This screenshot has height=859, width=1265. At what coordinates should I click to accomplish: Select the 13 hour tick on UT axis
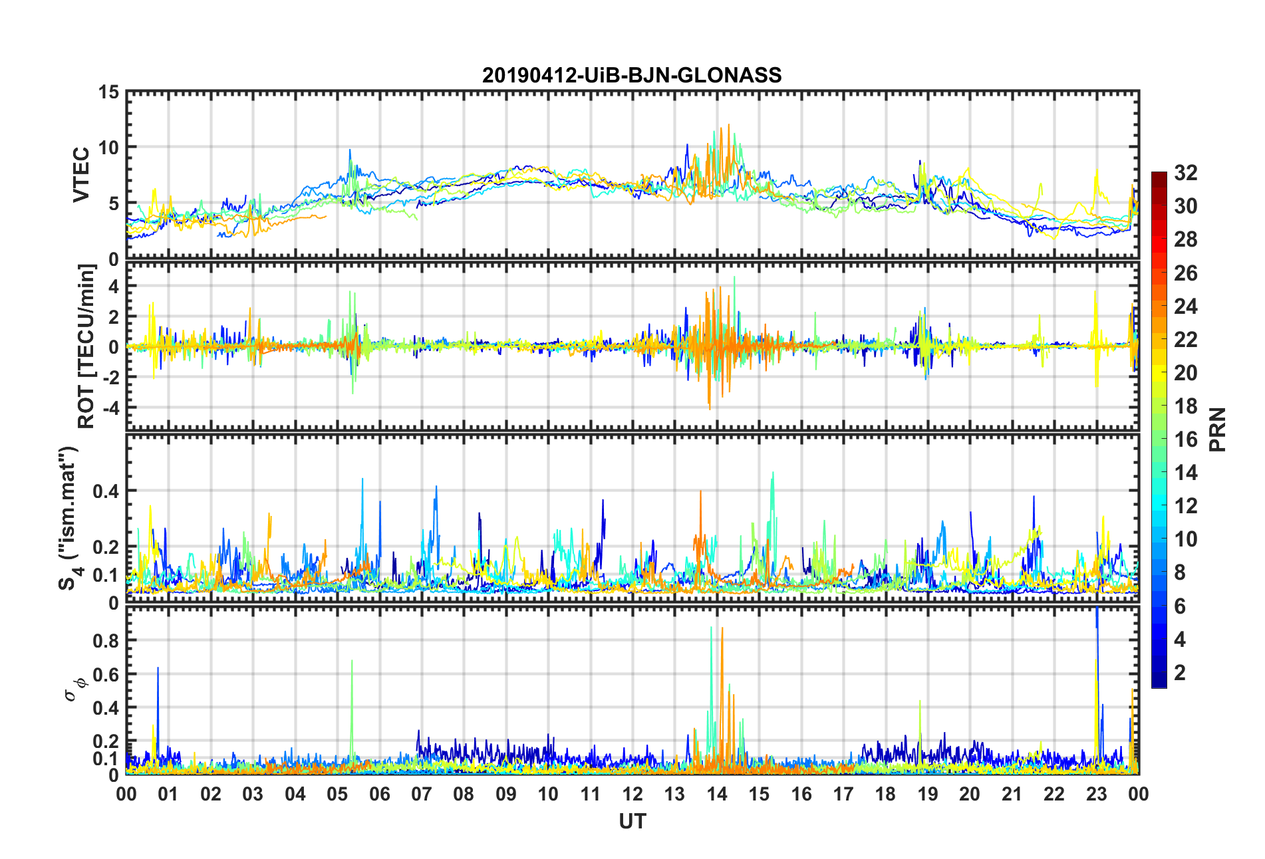(x=674, y=794)
